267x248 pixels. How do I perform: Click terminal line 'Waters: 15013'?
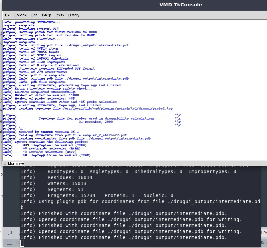click(54, 183)
